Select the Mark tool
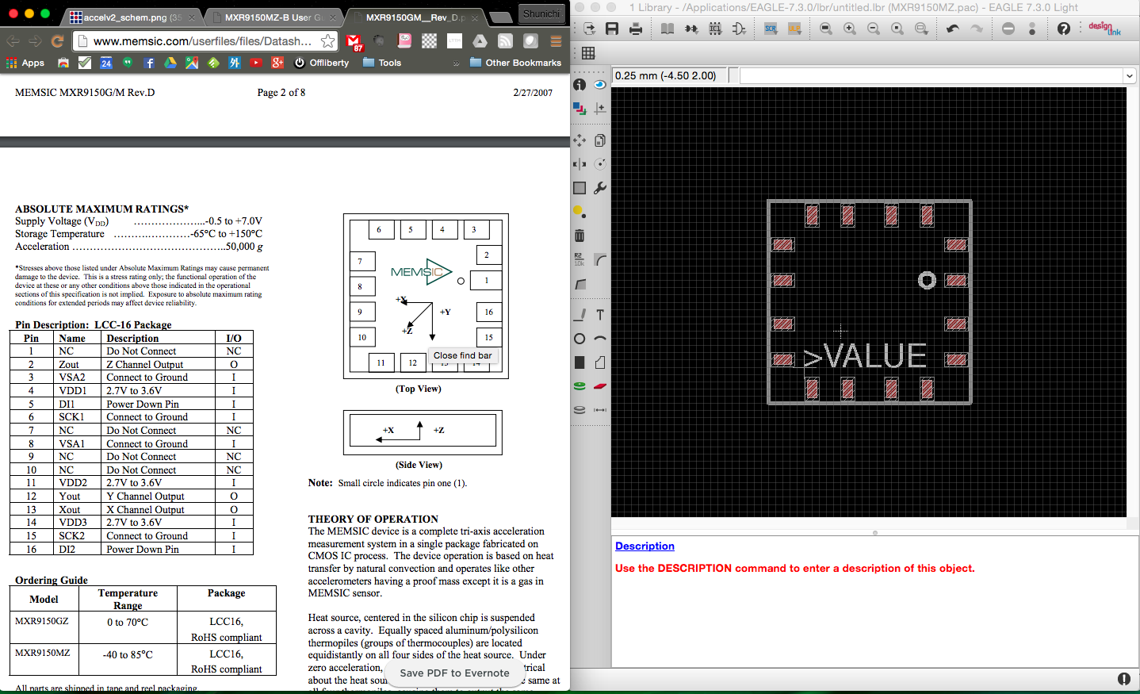 600,109
